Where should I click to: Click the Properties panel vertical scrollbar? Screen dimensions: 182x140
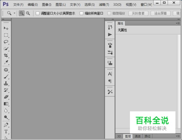(179, 81)
